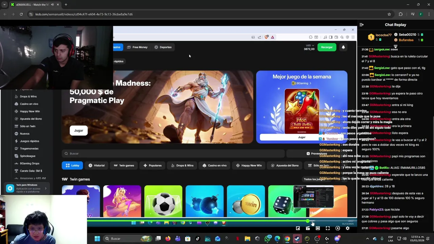Click the casino Buscar search field
434x244 pixels.
pos(173,154)
